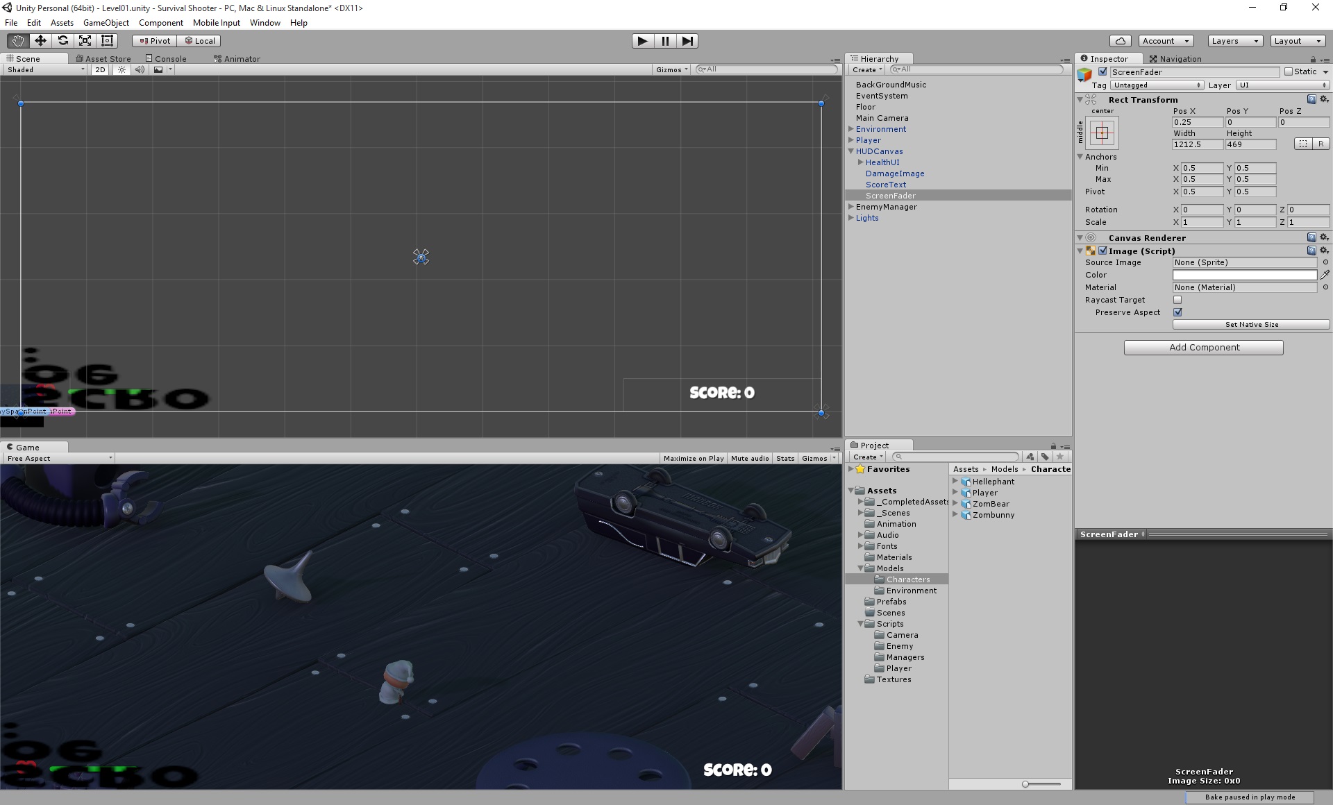The height and width of the screenshot is (805, 1333).
Task: Open Account dropdown
Action: 1166,41
